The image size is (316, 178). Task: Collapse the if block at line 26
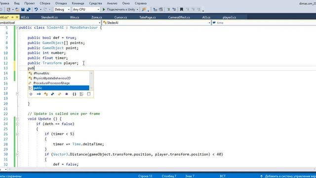[17, 134]
